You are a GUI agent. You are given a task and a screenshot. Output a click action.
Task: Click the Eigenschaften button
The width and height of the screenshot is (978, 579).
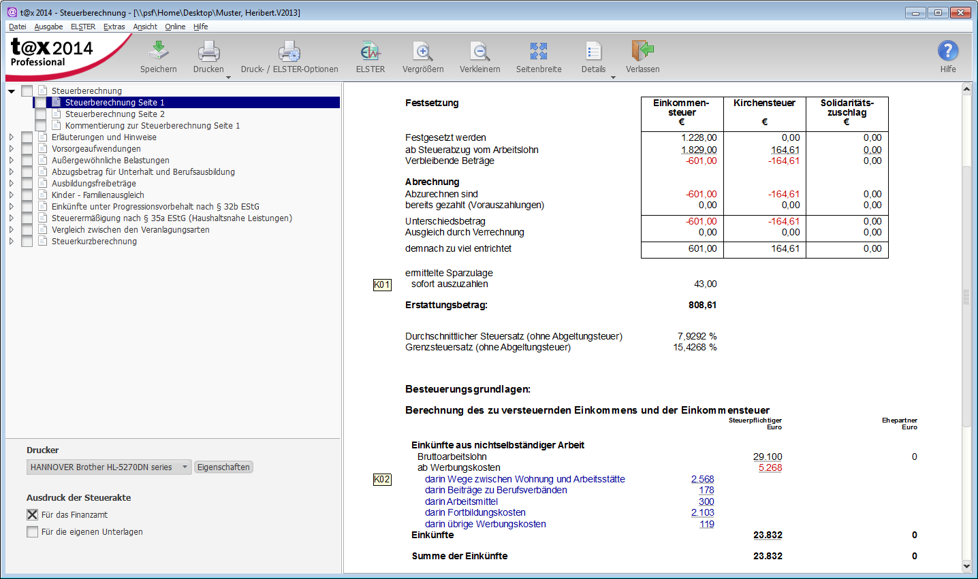[x=223, y=467]
